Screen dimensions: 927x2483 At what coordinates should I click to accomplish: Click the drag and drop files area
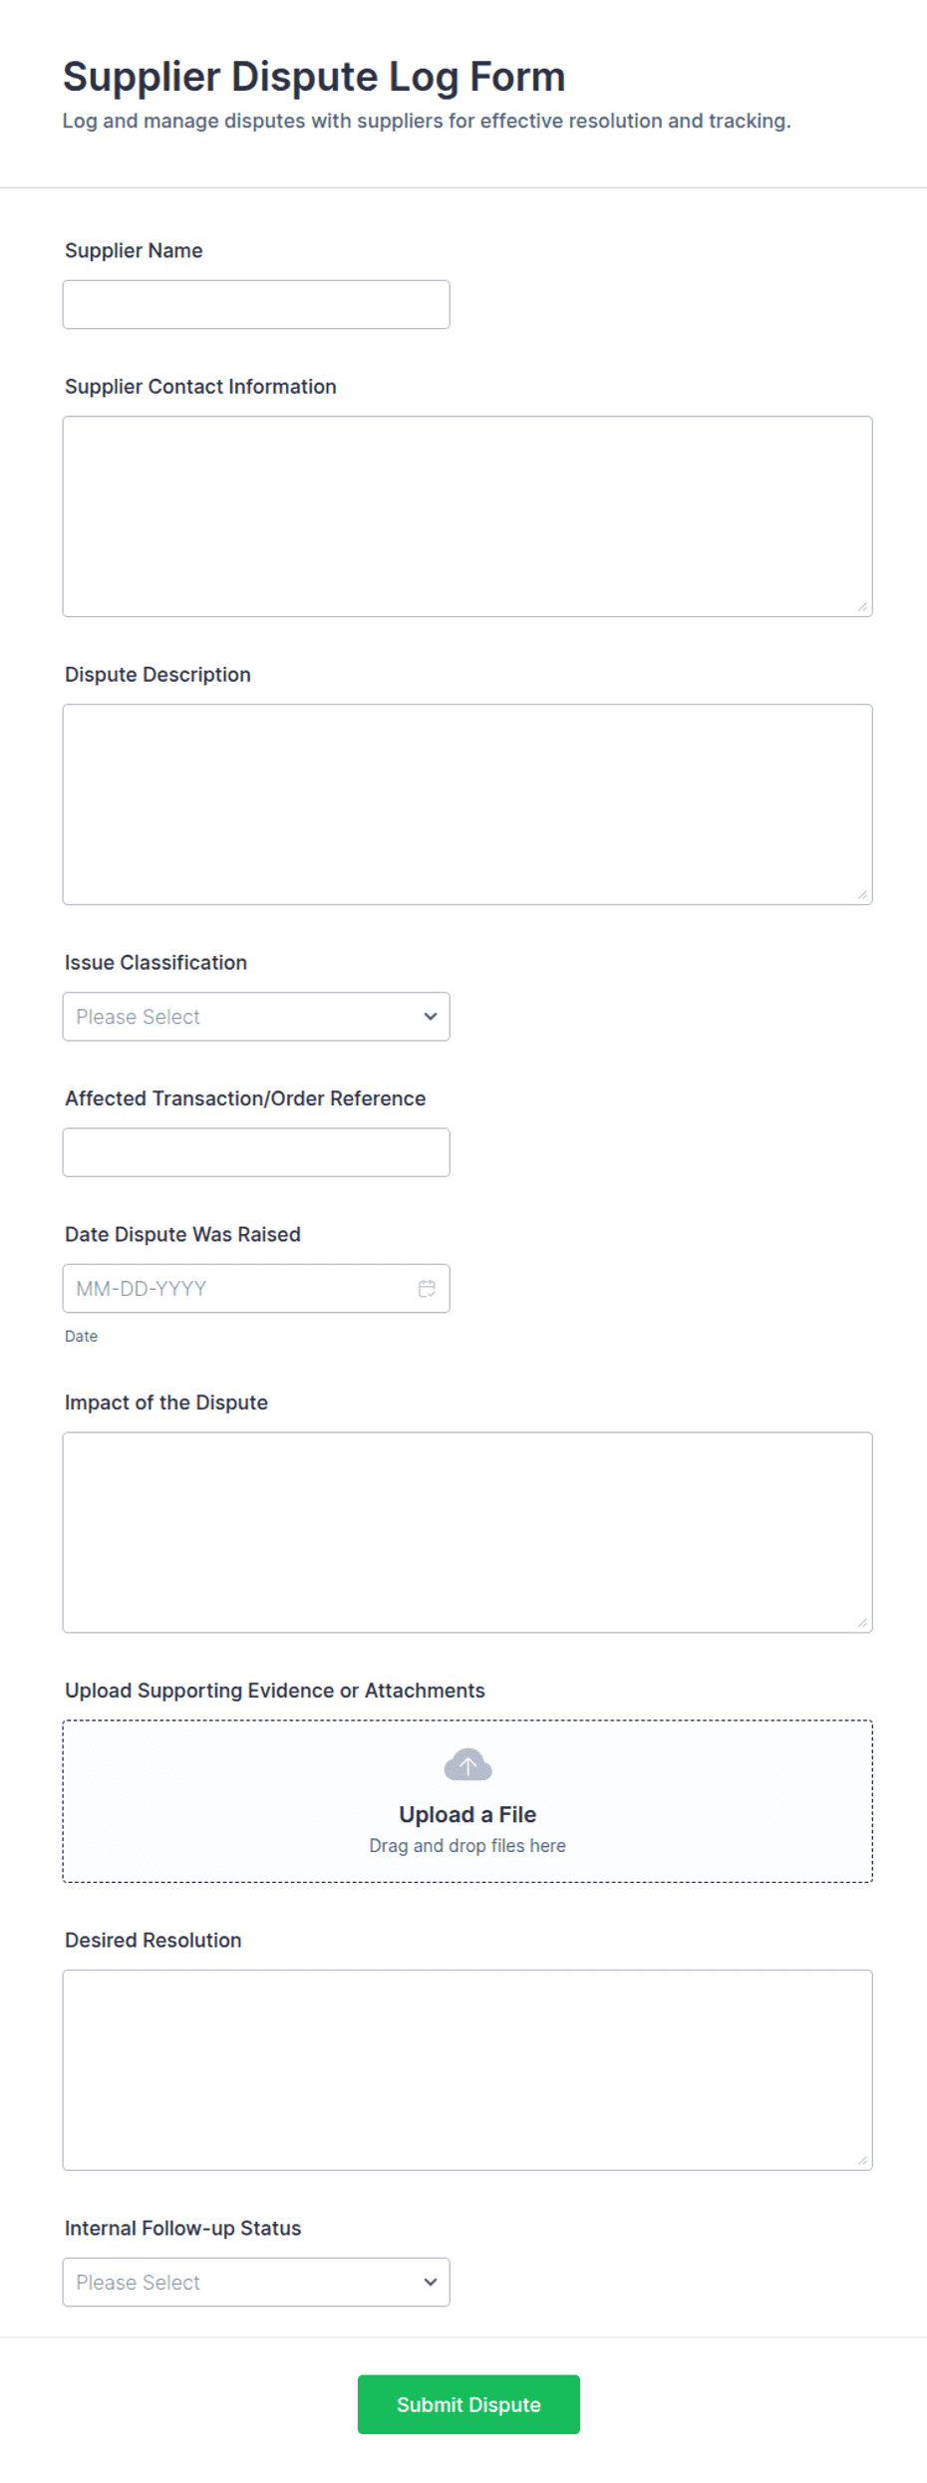point(467,1845)
